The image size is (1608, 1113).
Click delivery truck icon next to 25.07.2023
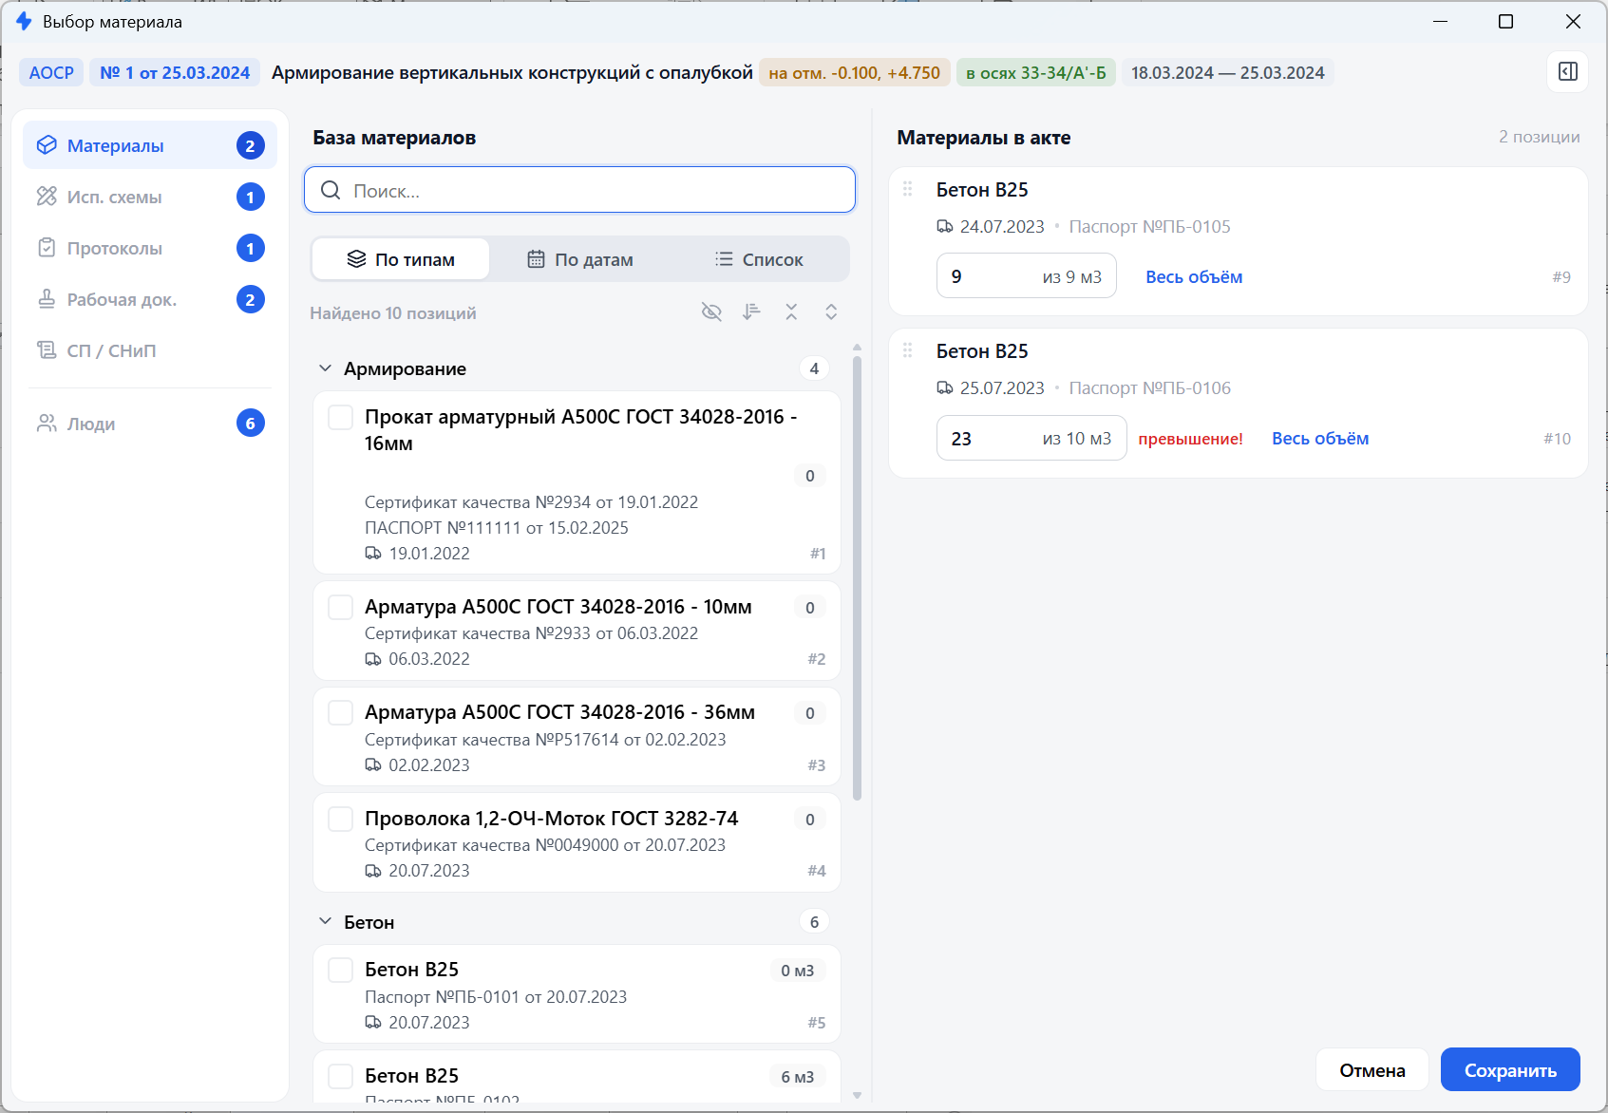pos(945,388)
